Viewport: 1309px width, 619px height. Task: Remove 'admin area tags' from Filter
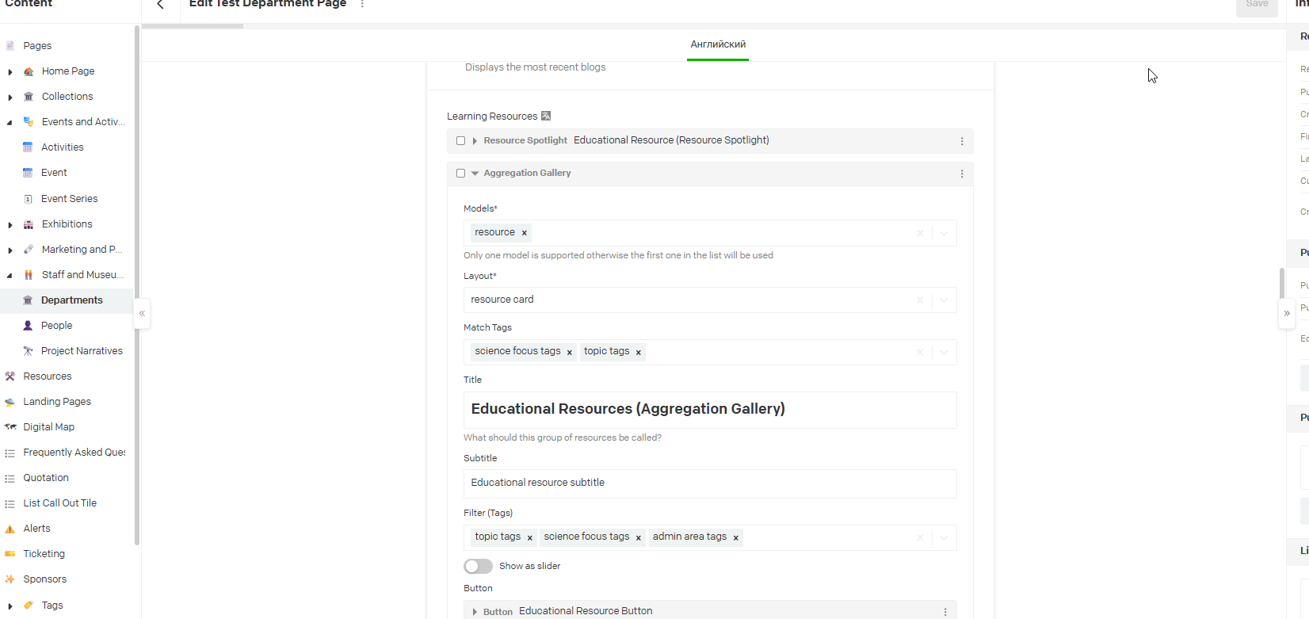coord(736,537)
